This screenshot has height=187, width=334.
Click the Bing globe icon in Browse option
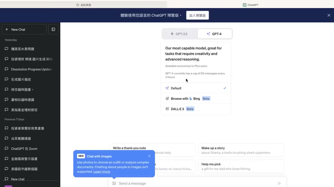coord(167,98)
